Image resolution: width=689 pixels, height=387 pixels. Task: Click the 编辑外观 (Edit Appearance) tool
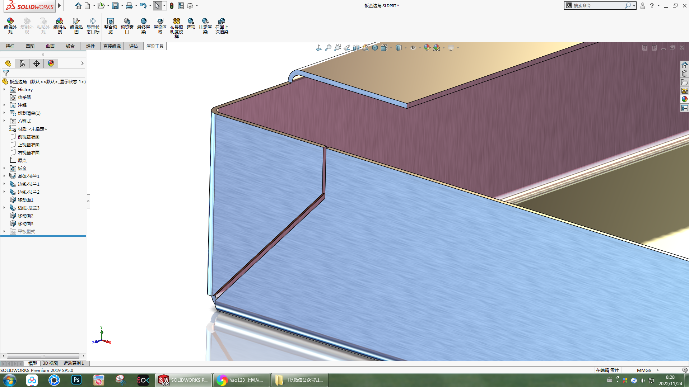point(10,26)
